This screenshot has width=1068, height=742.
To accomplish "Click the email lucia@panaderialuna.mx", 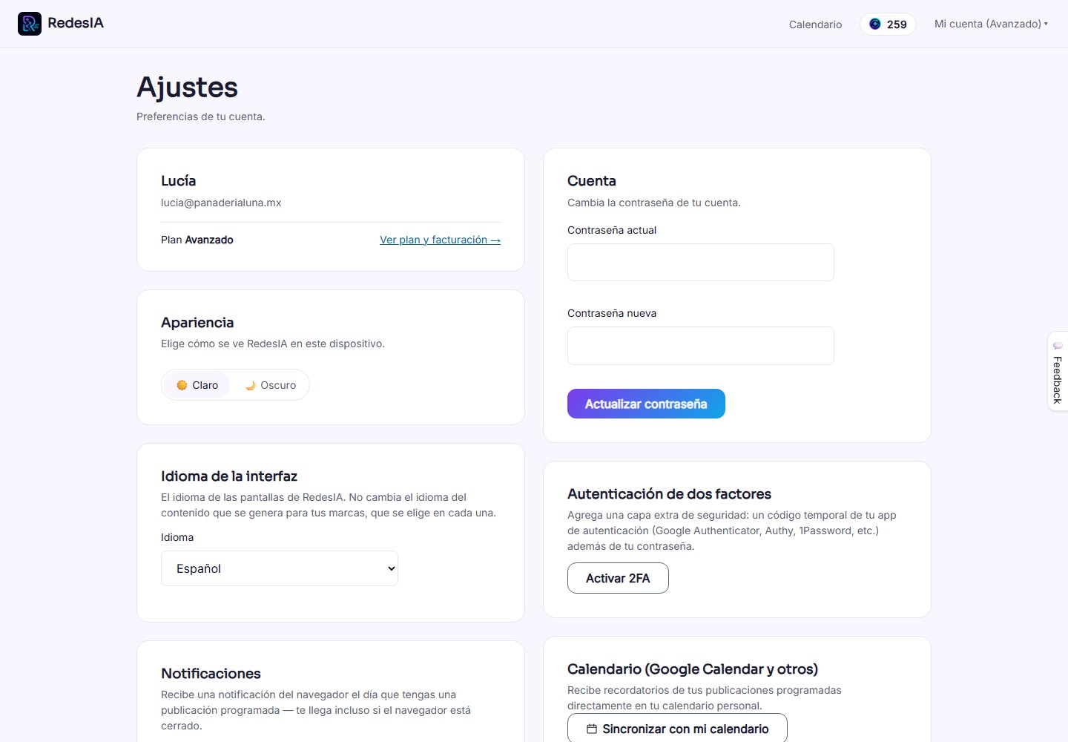I will (221, 203).
